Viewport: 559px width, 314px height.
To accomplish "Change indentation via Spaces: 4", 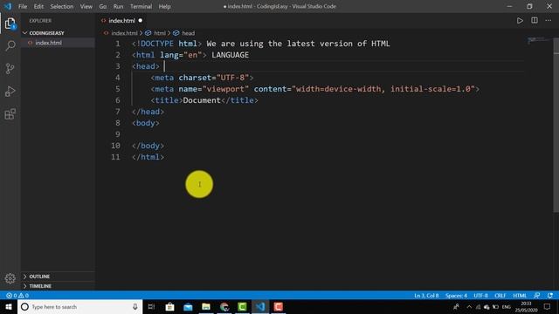I will [456, 296].
